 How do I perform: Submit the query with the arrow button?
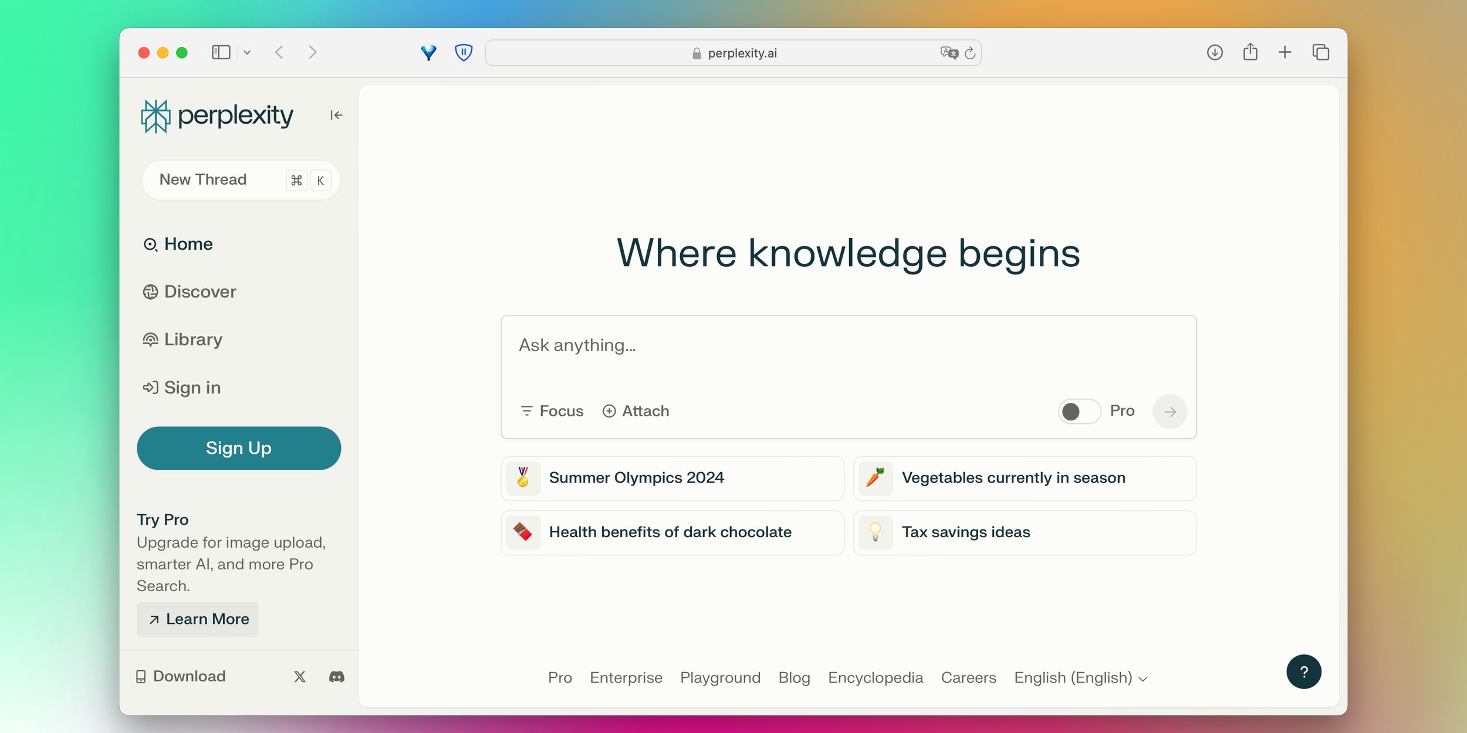pos(1169,412)
